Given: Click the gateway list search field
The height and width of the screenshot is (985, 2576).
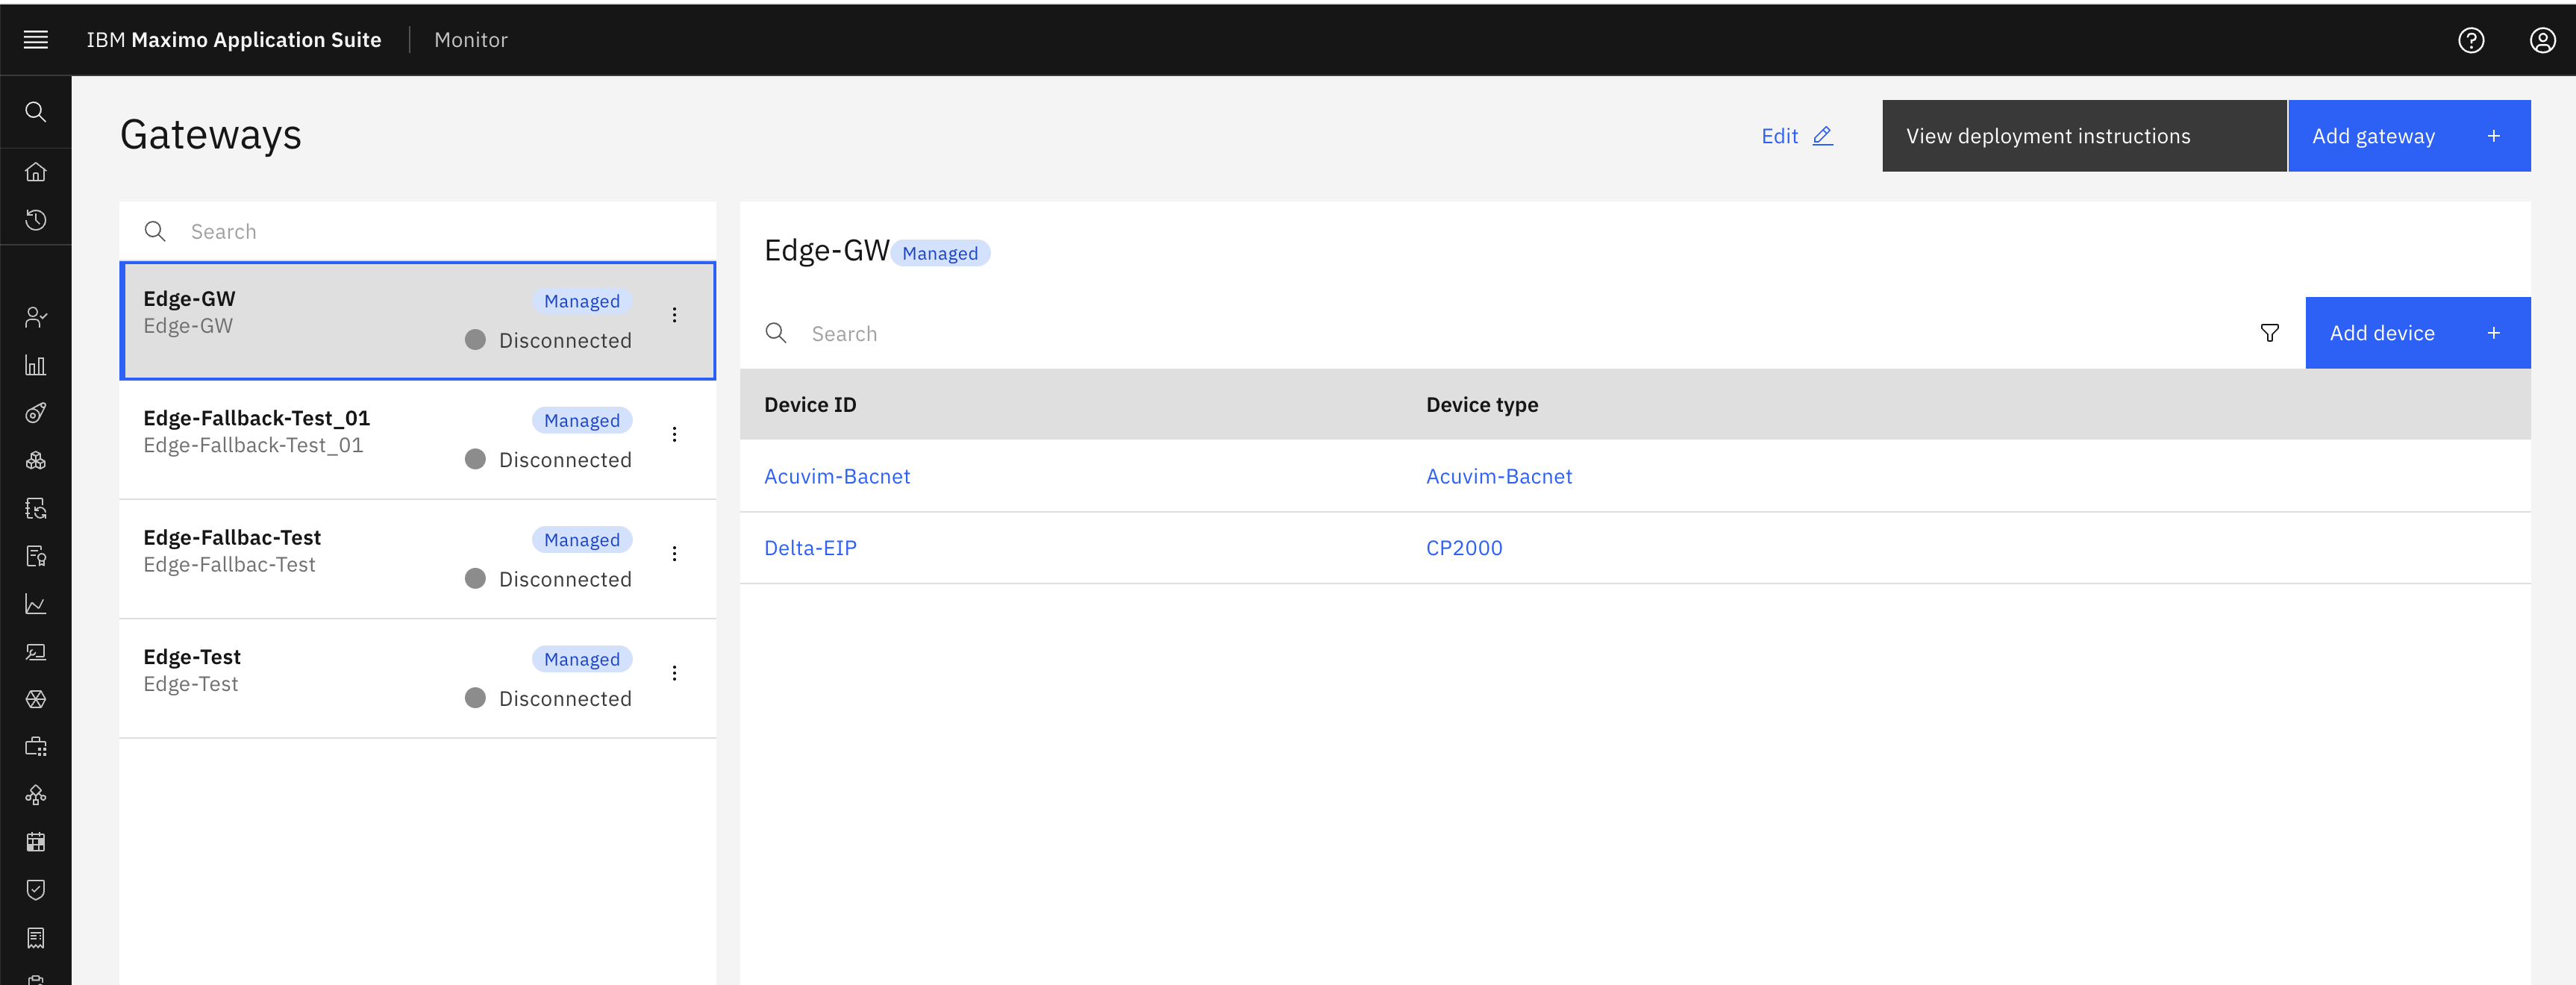Looking at the screenshot, I should (417, 232).
